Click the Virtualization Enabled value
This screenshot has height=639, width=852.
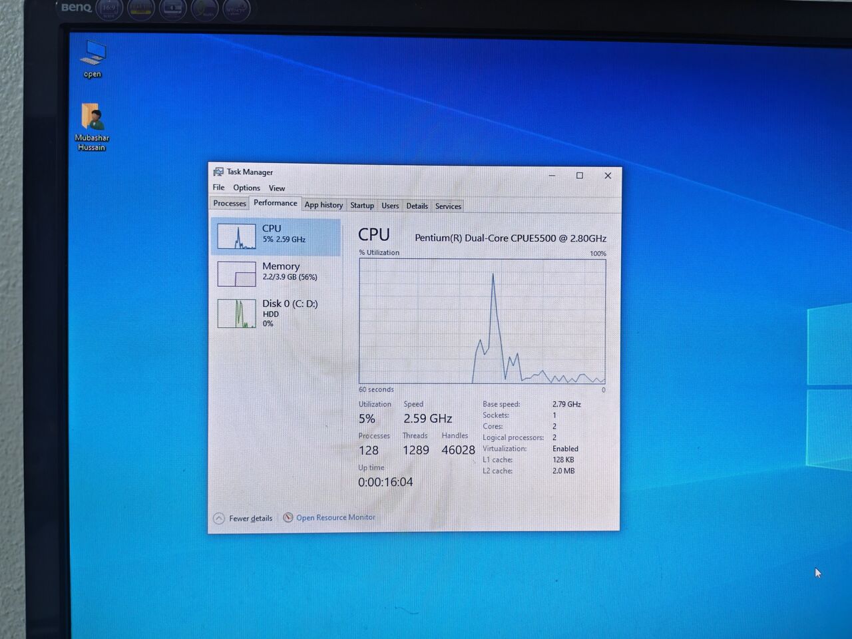click(x=565, y=449)
